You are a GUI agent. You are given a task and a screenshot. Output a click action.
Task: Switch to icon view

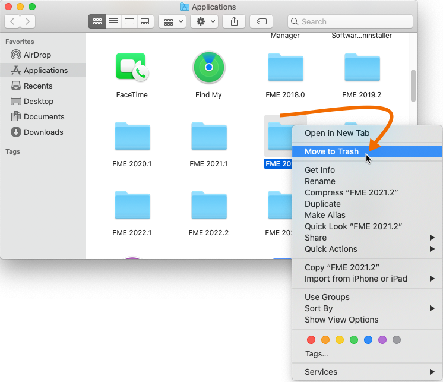coord(97,21)
